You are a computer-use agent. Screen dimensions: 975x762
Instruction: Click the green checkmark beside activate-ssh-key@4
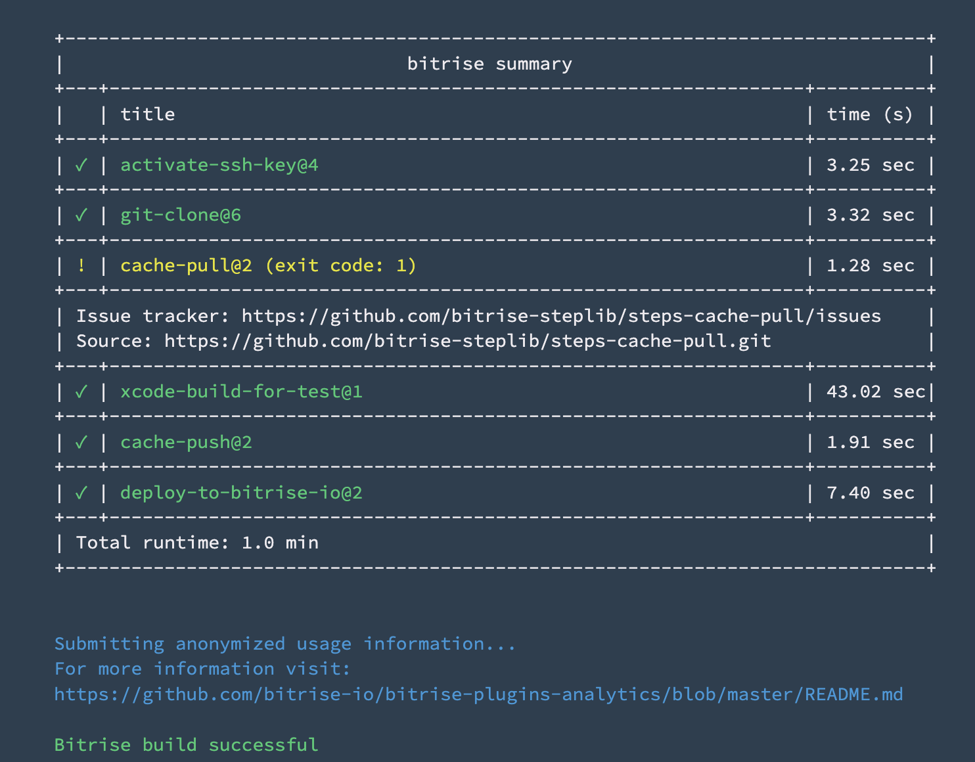(81, 165)
